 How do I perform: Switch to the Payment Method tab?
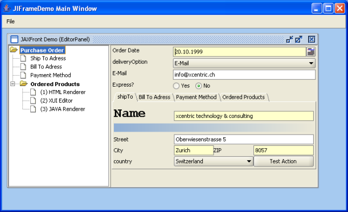[x=196, y=97]
